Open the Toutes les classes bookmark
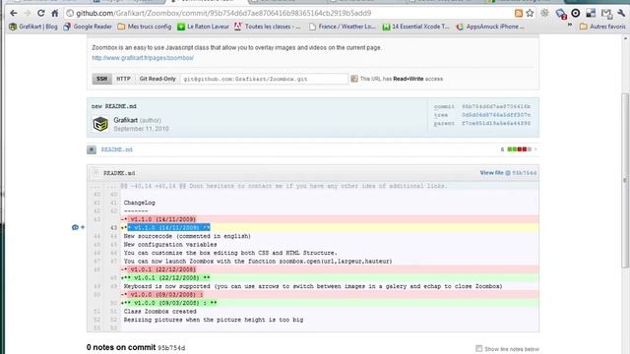Screen dimensions: 630x354 (x=267, y=27)
